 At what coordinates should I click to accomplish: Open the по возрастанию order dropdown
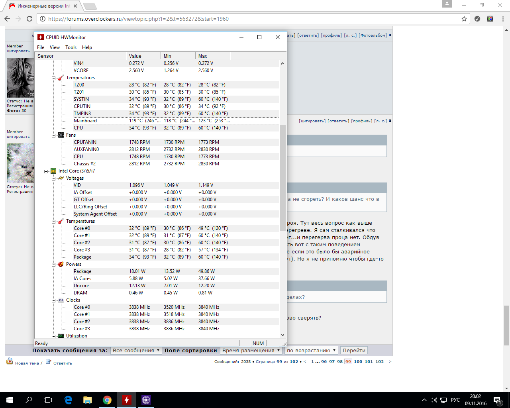click(312, 351)
